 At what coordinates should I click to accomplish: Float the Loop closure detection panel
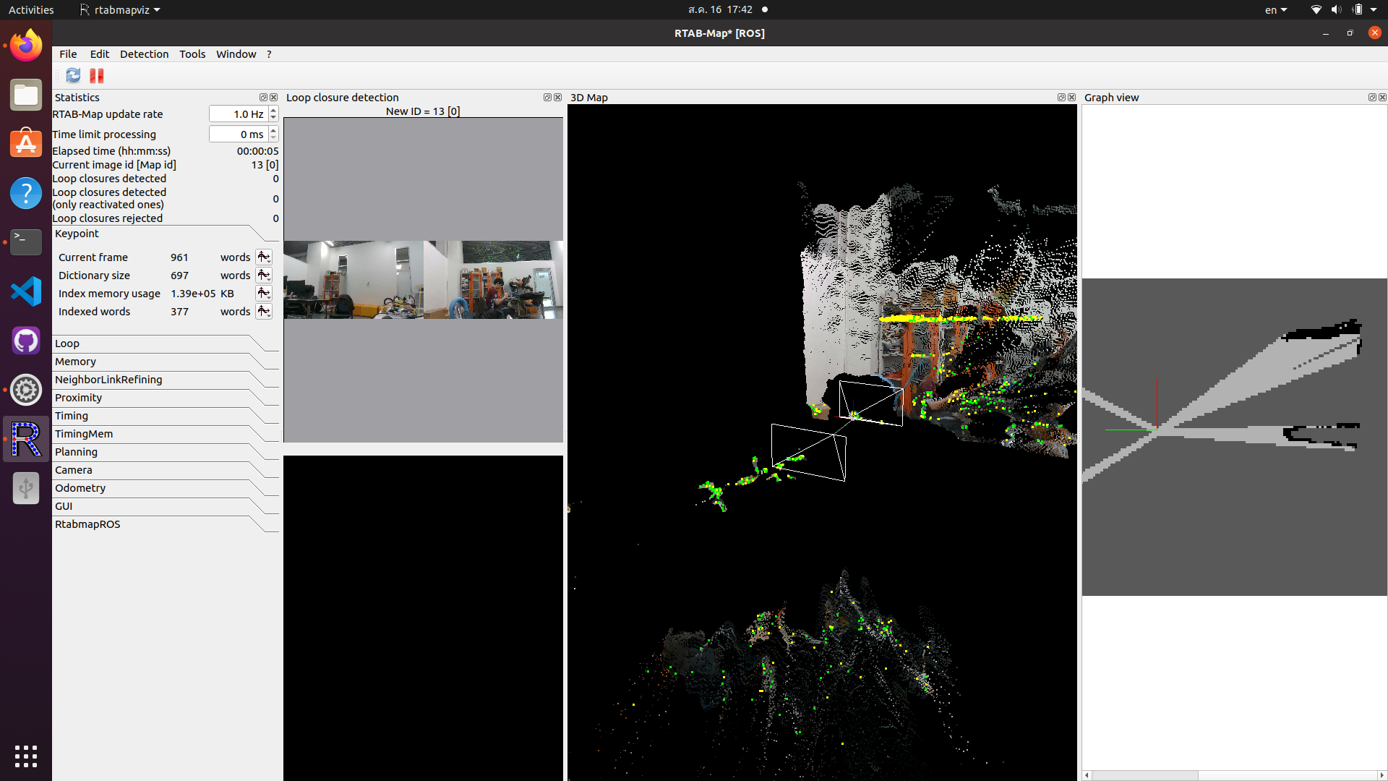547,98
